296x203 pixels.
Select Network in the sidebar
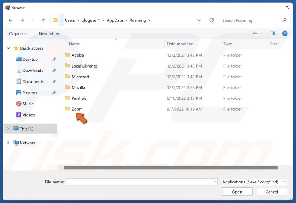tap(27, 143)
